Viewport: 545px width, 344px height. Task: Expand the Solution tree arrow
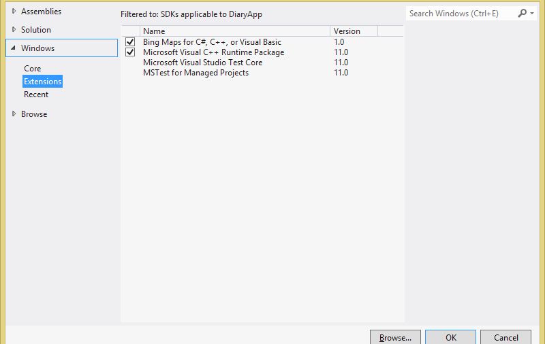tap(14, 29)
